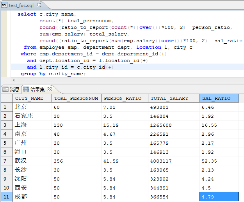Select row number 7 header

pyautogui.click(x=6, y=161)
